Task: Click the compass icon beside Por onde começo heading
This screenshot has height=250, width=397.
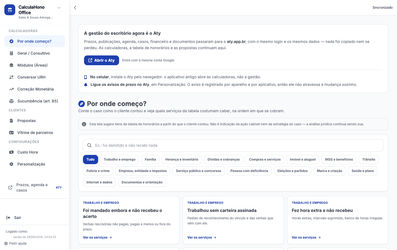Action: coord(82,104)
